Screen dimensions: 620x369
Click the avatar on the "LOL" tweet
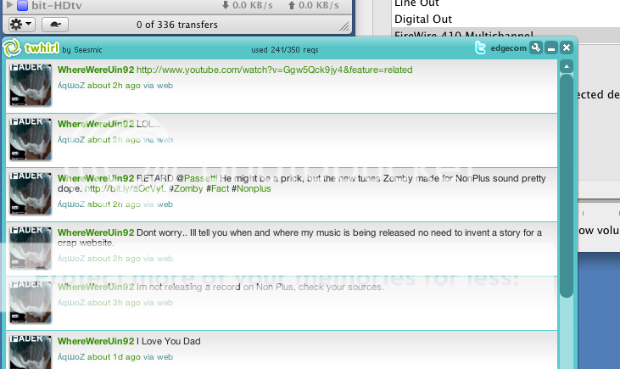click(31, 139)
